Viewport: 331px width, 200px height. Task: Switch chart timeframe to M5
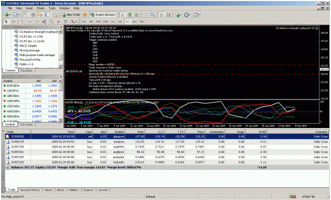pos(91,22)
